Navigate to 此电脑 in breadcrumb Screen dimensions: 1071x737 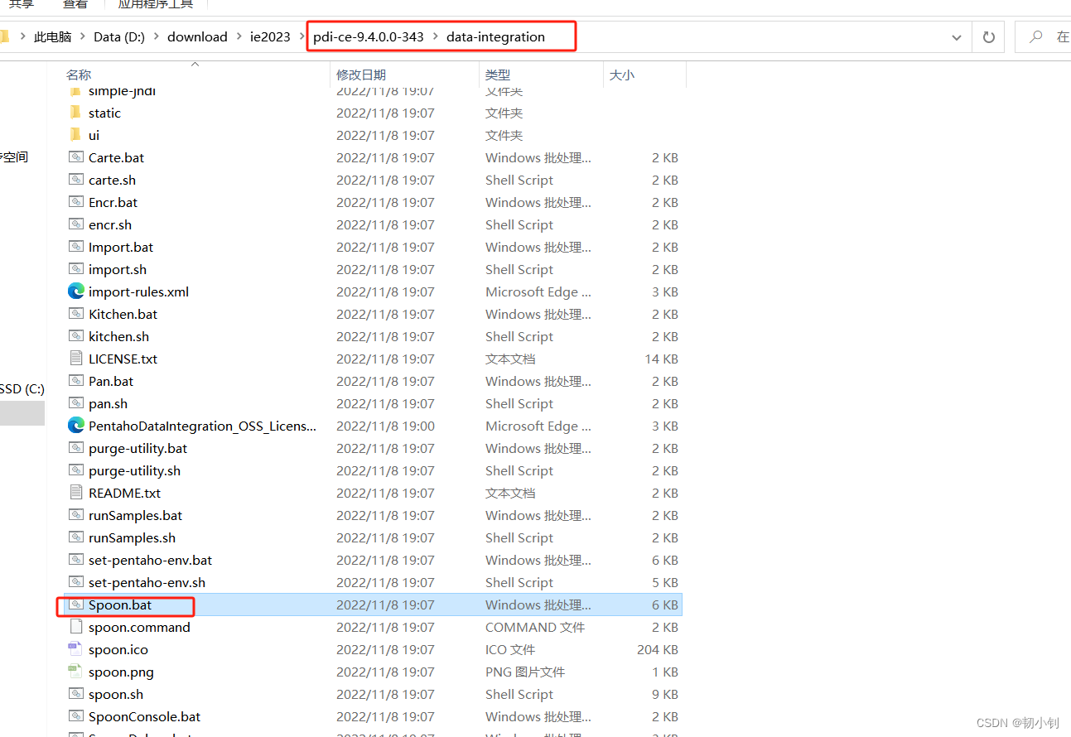tap(53, 37)
